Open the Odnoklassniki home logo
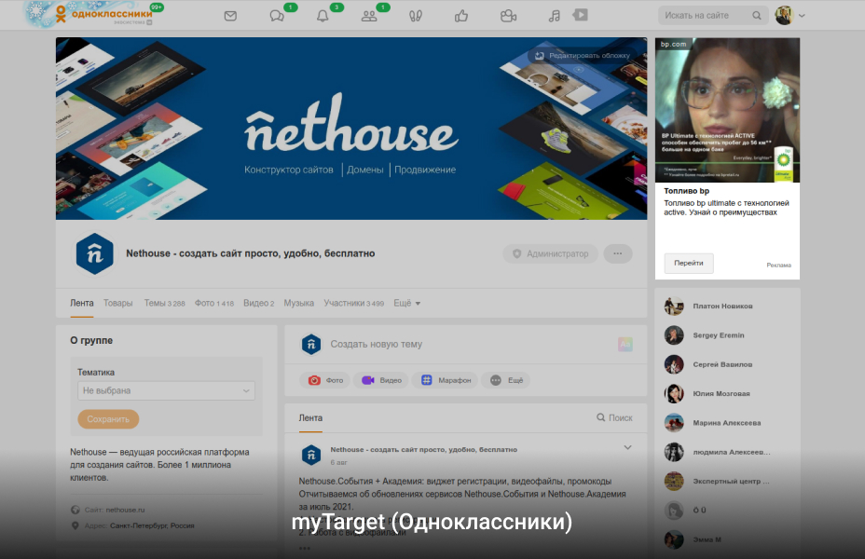The width and height of the screenshot is (865, 559). pos(103,14)
